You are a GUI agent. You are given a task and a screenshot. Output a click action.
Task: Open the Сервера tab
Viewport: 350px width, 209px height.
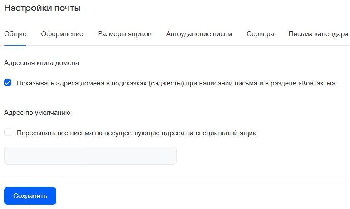260,34
